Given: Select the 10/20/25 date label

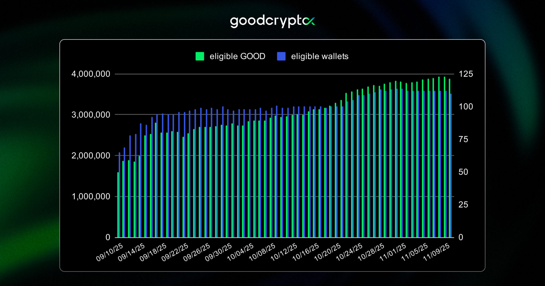Looking at the screenshot, I should tap(328, 252).
